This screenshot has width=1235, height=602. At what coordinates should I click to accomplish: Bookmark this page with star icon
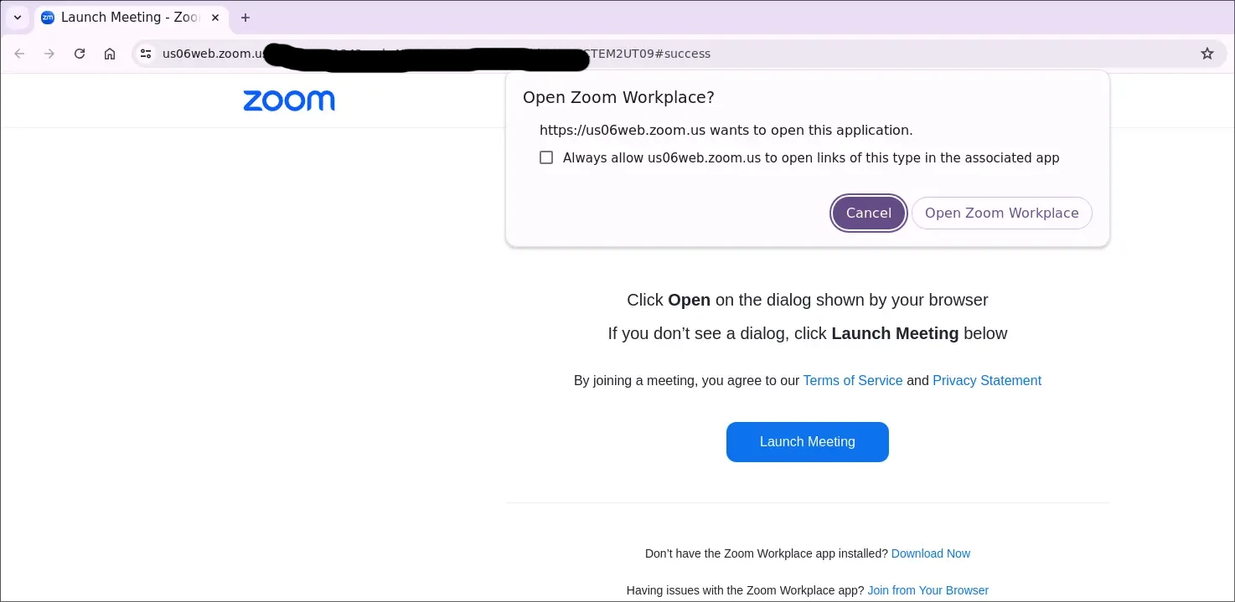pos(1207,54)
